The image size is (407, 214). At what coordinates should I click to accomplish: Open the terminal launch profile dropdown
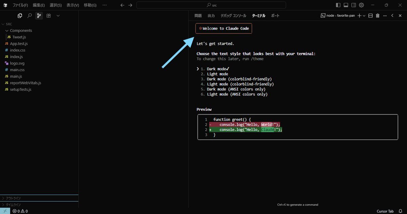point(364,16)
